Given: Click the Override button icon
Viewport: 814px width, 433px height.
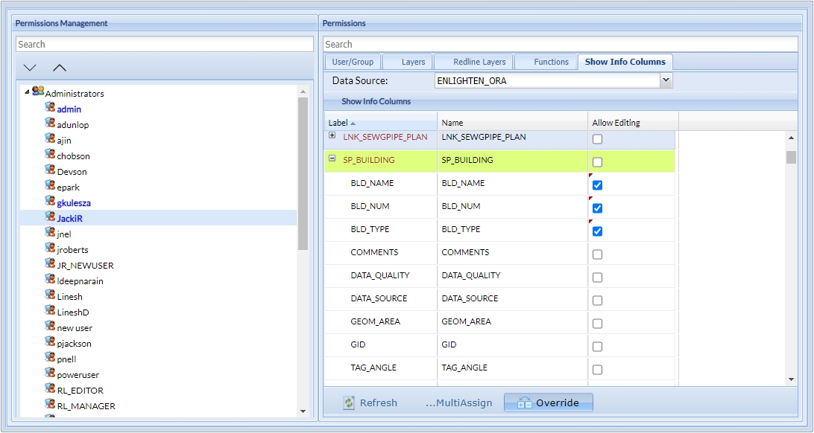Looking at the screenshot, I should pyautogui.click(x=524, y=402).
